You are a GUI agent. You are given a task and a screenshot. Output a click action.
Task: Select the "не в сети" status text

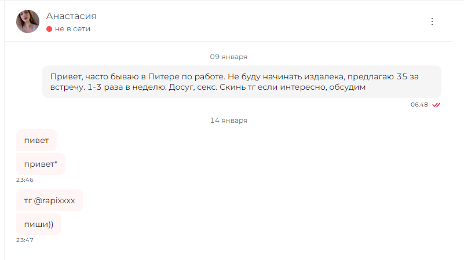coord(72,29)
